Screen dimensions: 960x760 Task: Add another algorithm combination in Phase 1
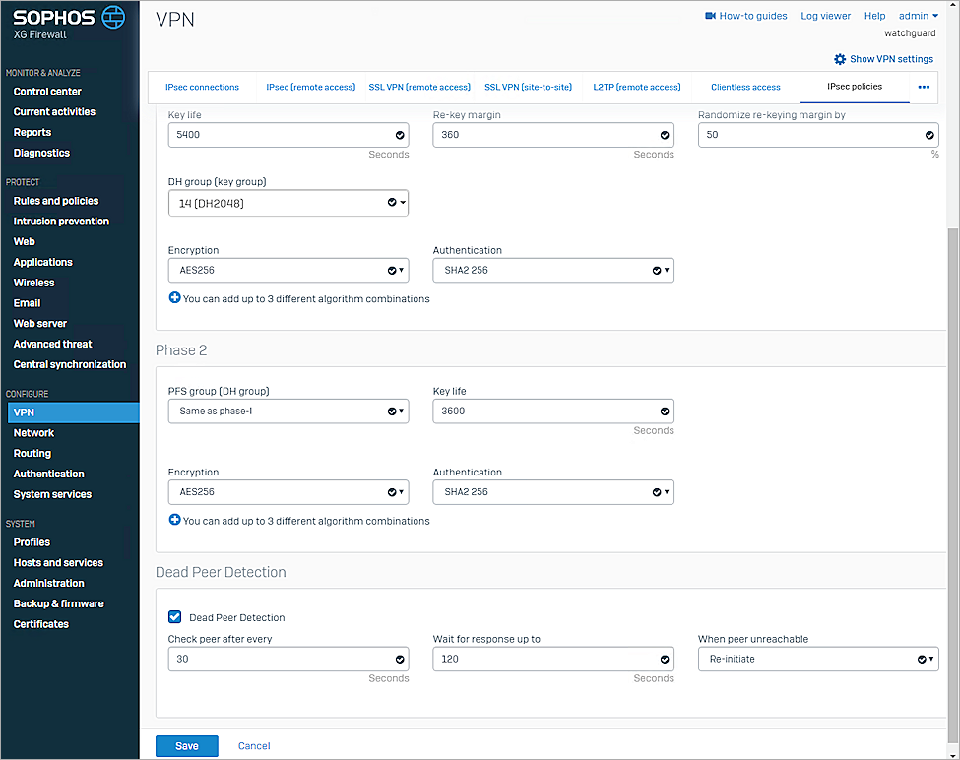pyautogui.click(x=175, y=299)
